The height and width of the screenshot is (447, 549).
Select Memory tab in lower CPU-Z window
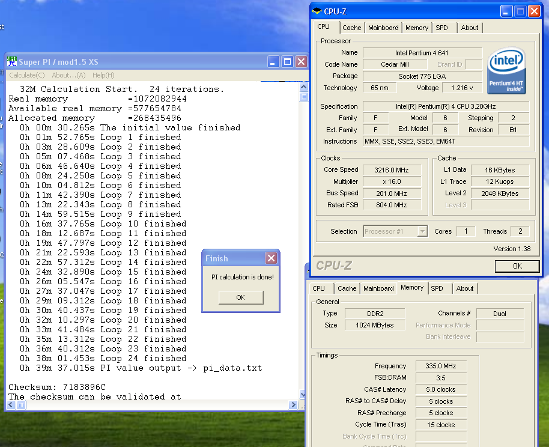(412, 288)
